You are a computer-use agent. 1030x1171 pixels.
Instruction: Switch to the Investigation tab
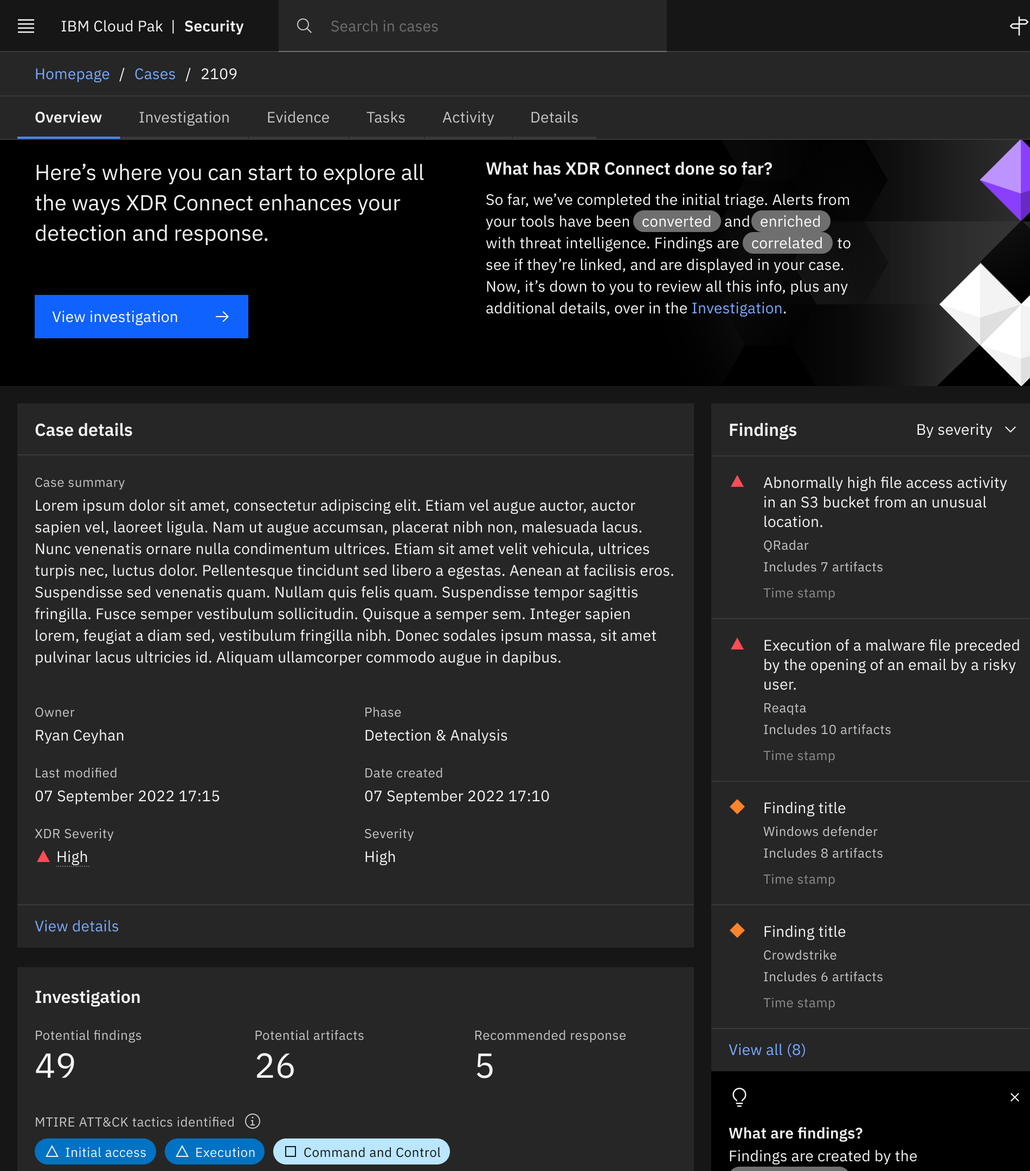click(x=184, y=118)
